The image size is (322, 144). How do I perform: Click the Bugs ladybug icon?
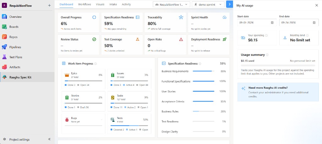click(67, 120)
